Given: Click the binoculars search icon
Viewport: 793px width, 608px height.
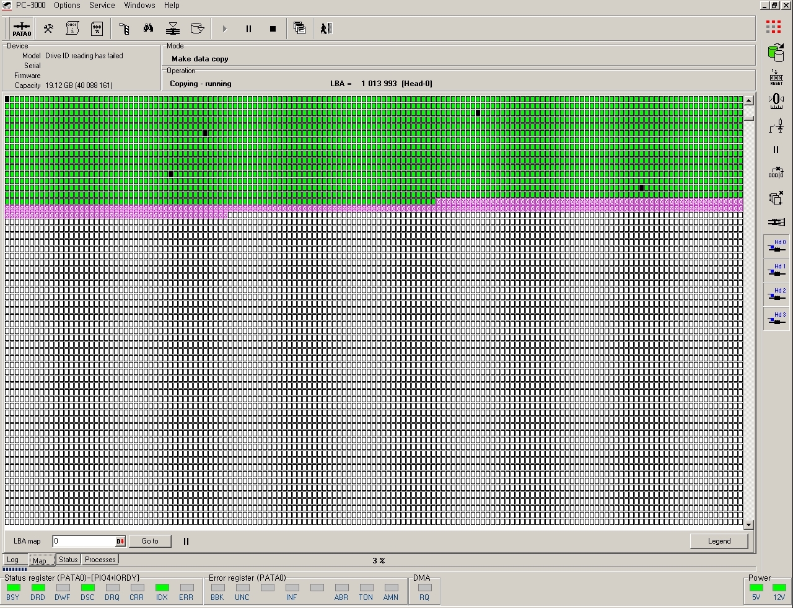Looking at the screenshot, I should coord(148,29).
